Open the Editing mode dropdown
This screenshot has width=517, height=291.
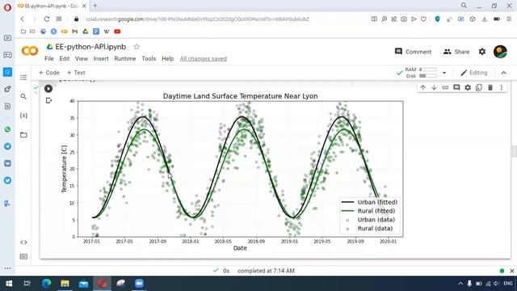474,73
